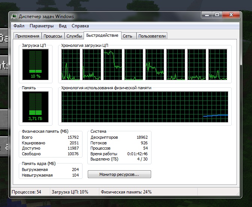The height and width of the screenshot is (207, 252).
Task: Go to the Сеть tab
Action: coord(127,36)
